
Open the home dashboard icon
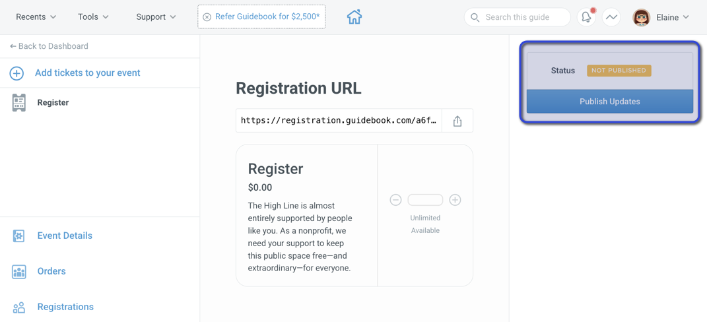tap(354, 17)
